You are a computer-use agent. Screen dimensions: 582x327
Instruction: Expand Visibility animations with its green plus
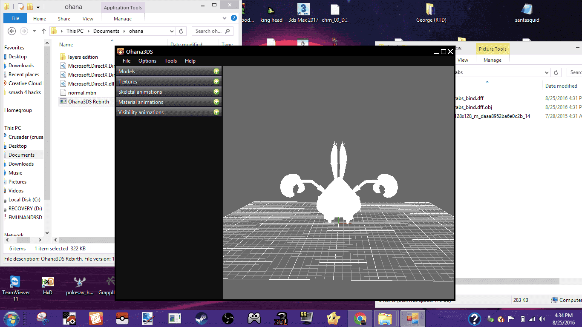(216, 112)
